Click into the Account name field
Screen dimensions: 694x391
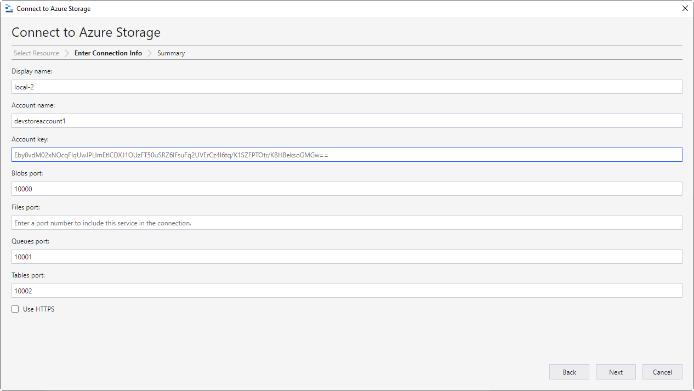pos(346,121)
